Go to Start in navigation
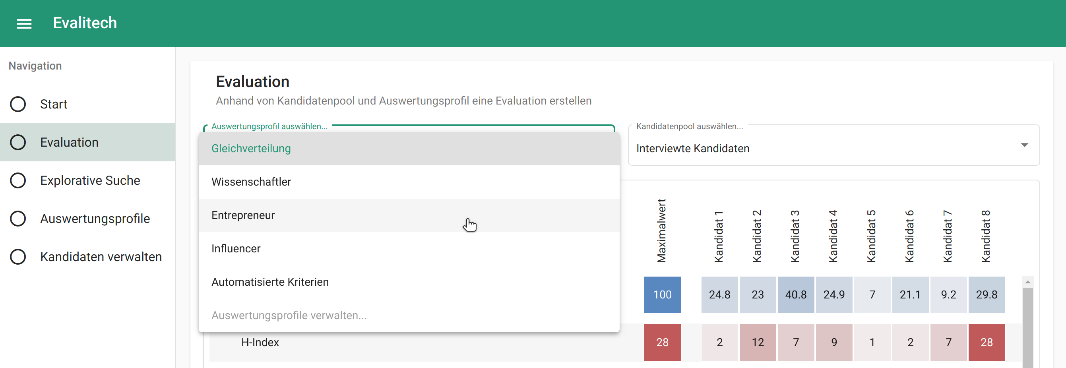Viewport: 1066px width, 368px height. (87, 104)
